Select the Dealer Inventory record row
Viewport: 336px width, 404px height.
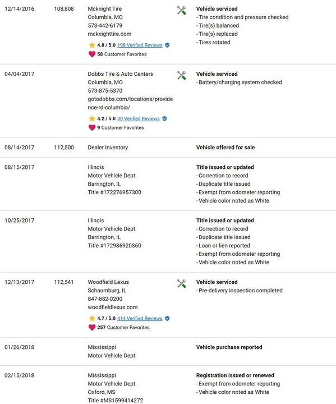pos(168,148)
